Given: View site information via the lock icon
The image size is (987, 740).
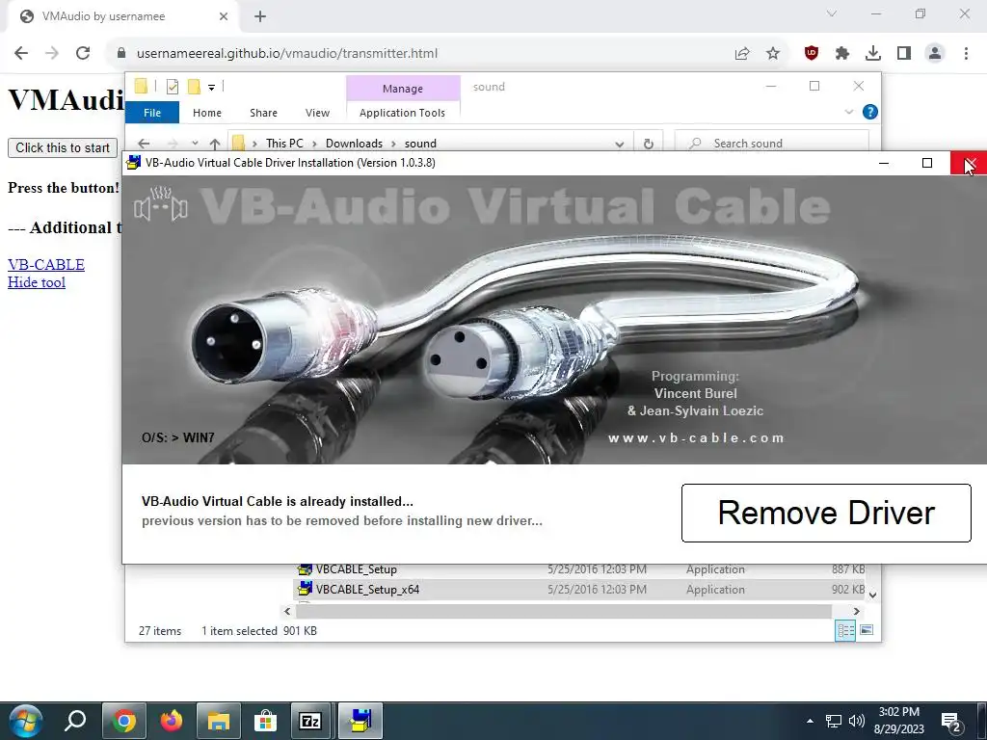Looking at the screenshot, I should [121, 54].
